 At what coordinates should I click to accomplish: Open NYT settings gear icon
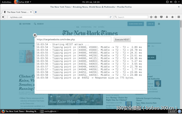click(159, 24)
